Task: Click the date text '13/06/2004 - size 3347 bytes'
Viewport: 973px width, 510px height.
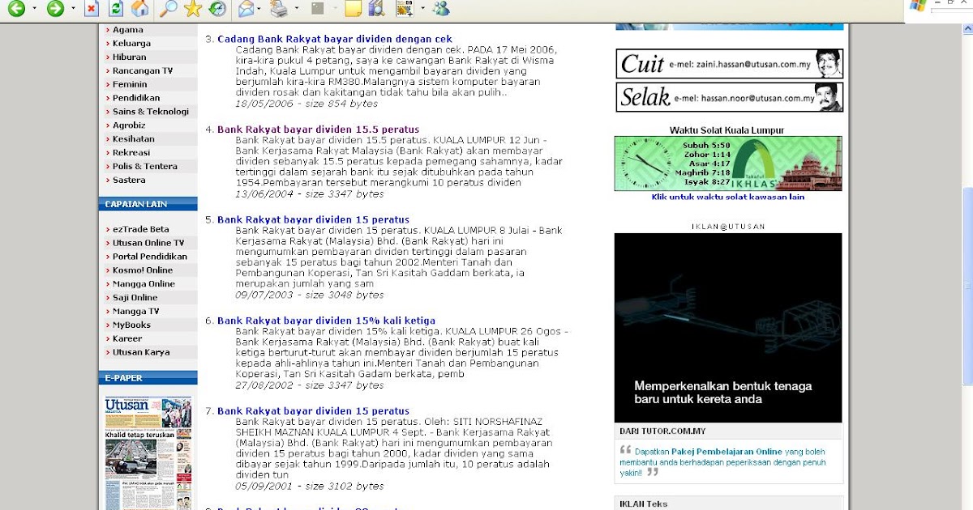Action: [x=310, y=194]
